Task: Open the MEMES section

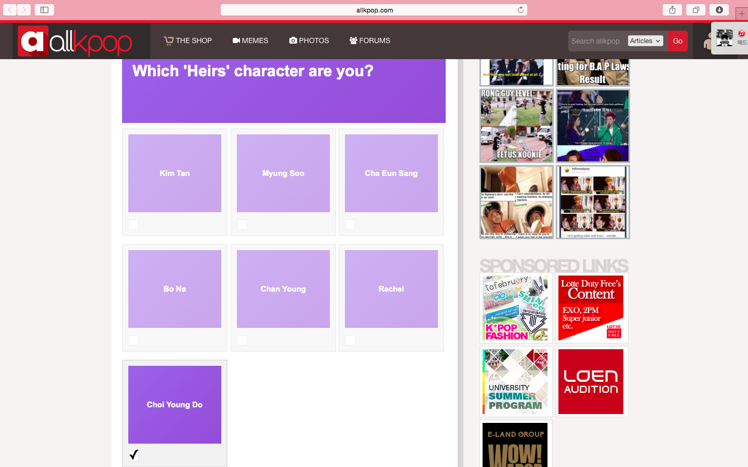Action: point(250,40)
